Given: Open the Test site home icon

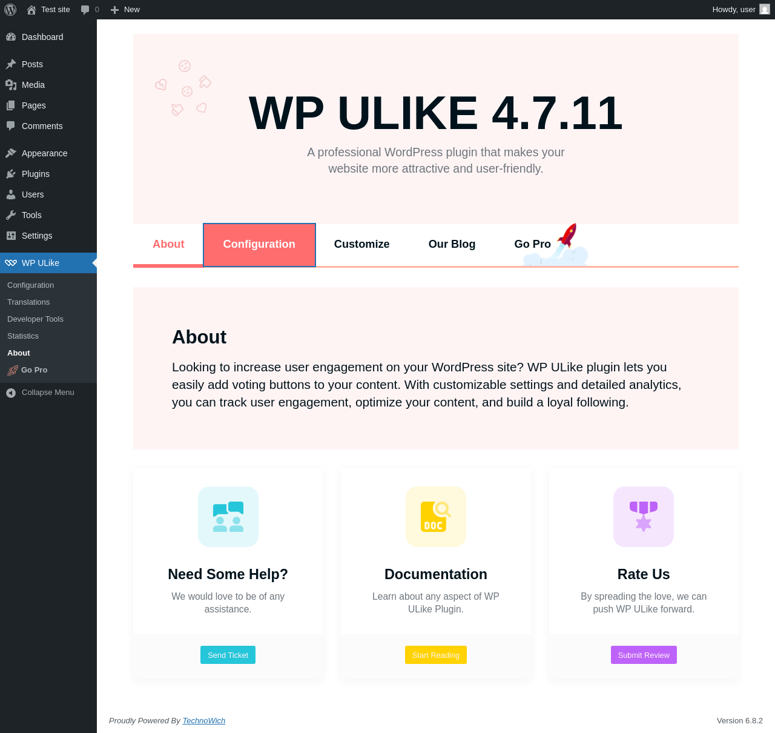Looking at the screenshot, I should pos(31,10).
